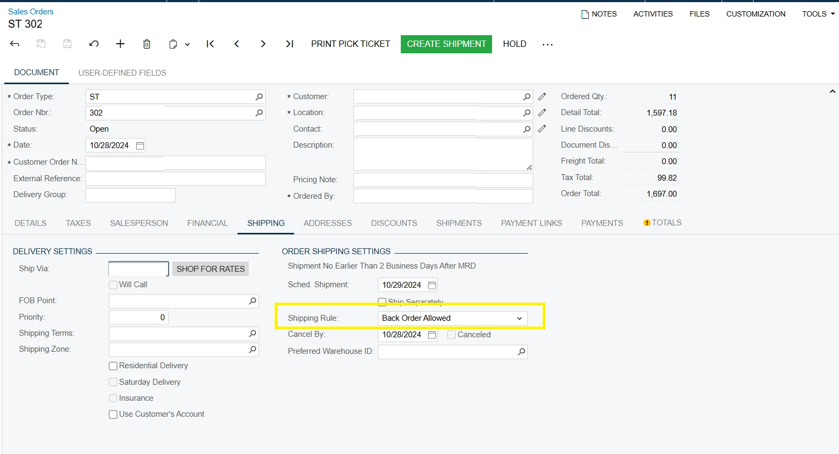Click the Shipping Zone lookup magnifier
Image resolution: width=839 pixels, height=454 pixels.
point(252,350)
